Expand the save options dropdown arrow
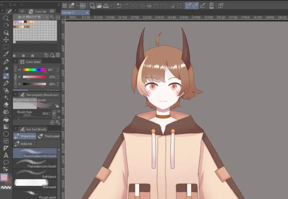The width and height of the screenshot is (288, 199). click(111, 6)
